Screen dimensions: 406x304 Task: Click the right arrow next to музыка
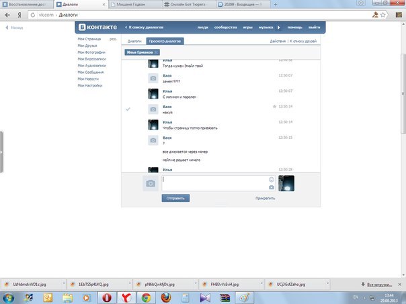click(278, 28)
